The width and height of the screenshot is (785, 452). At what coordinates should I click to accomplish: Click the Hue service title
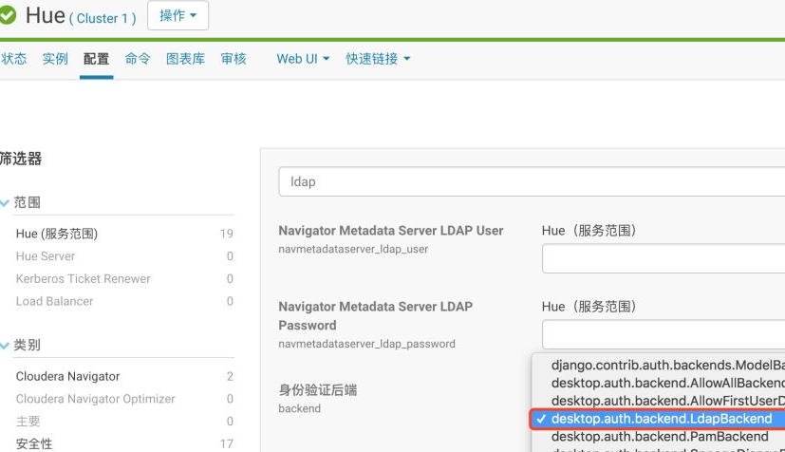coord(46,15)
